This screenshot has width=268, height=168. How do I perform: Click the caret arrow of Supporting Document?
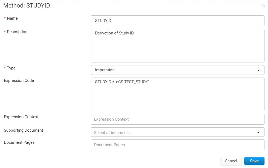click(258, 132)
